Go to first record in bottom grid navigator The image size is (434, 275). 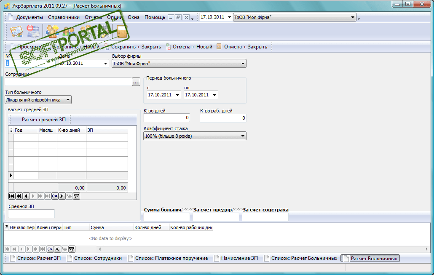click(7, 249)
